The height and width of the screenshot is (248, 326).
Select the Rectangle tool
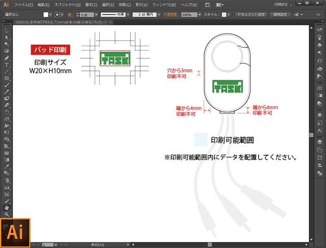tap(7, 78)
